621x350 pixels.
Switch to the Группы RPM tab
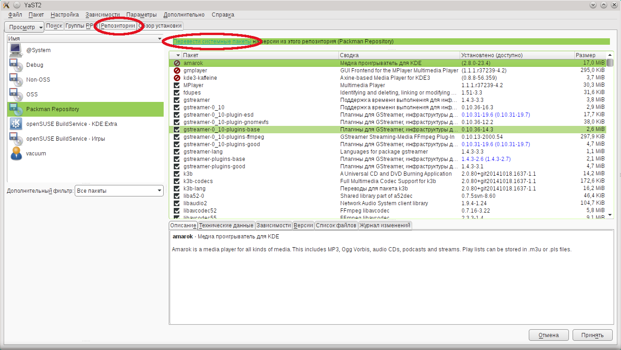point(81,26)
